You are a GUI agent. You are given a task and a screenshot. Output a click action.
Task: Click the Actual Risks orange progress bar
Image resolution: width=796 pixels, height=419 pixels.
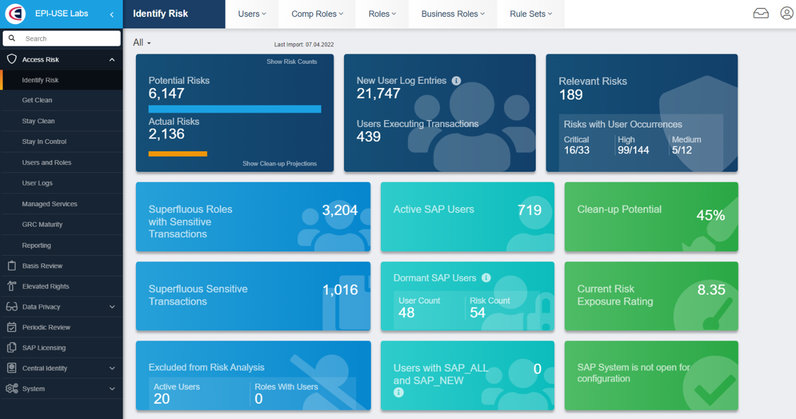tap(178, 154)
